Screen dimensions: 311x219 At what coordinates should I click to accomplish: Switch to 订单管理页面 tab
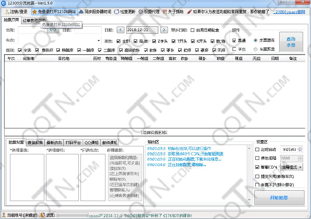point(34,20)
